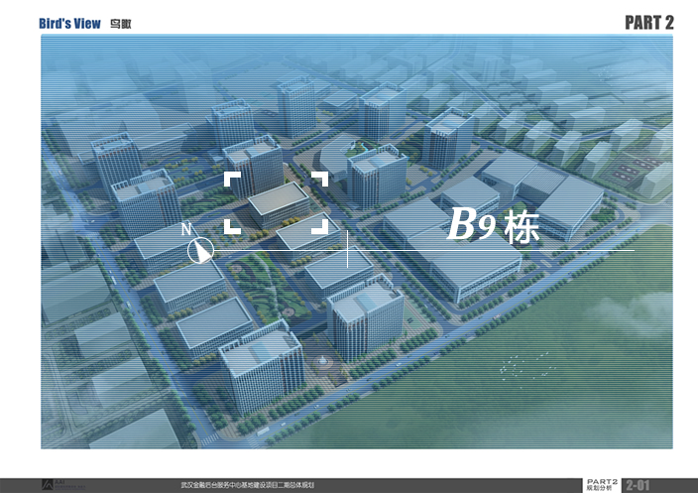Screen dimensions: 698x493
Task: Click the bottom-right corner bracket marker
Action: click(x=320, y=225)
